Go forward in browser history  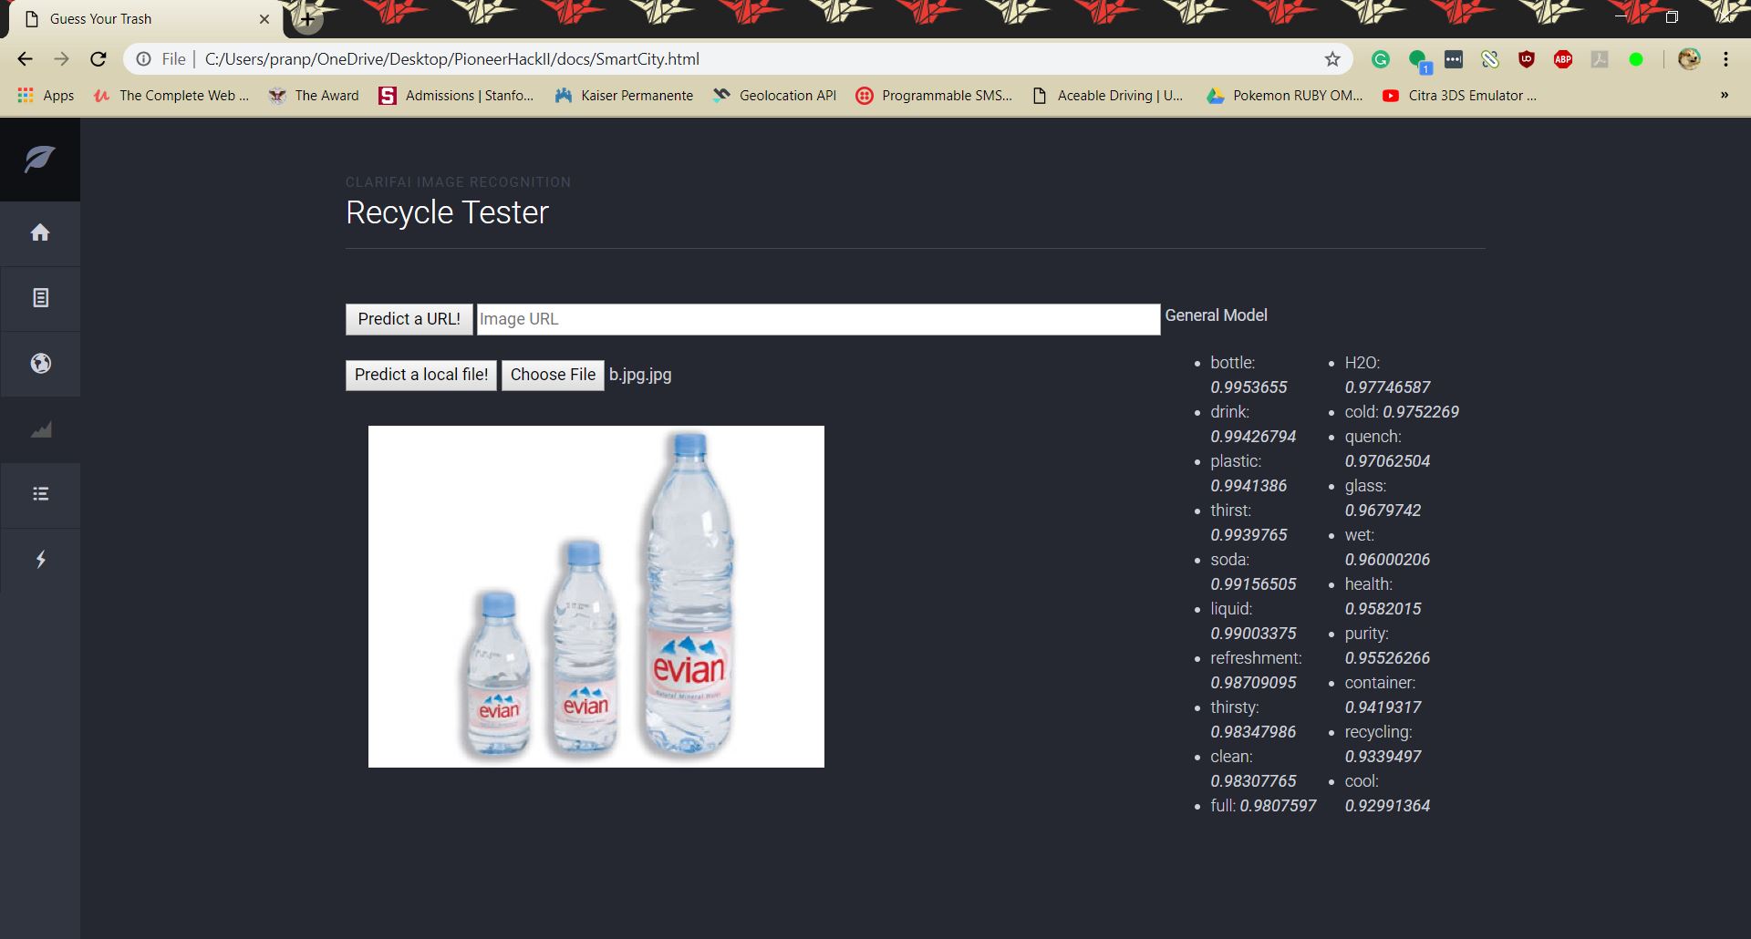pos(61,59)
